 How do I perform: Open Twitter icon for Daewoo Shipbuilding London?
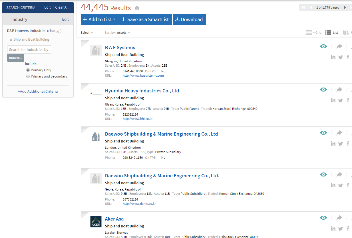[341, 144]
